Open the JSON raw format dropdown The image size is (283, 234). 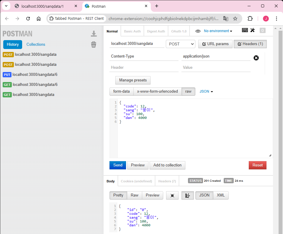pos(206,91)
